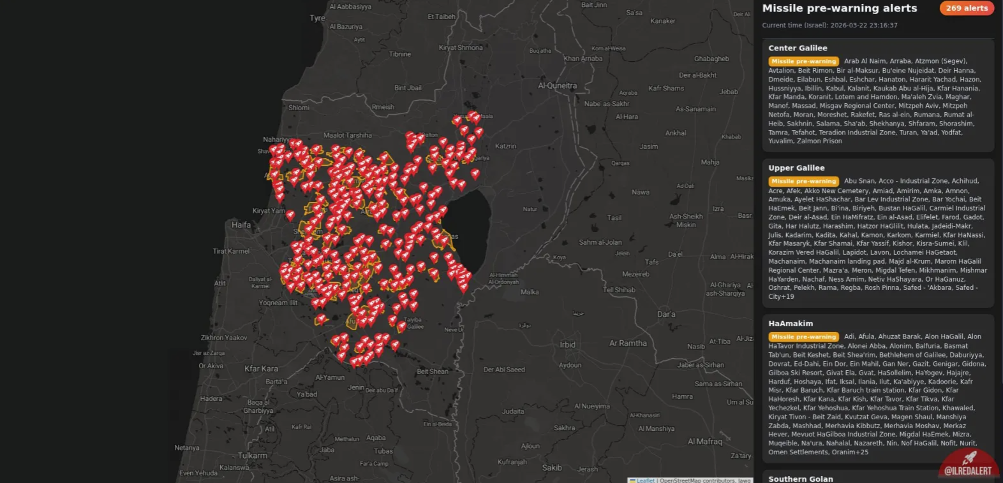Click the Sakib map label
Image resolution: width=1003 pixels, height=483 pixels.
coord(552,468)
